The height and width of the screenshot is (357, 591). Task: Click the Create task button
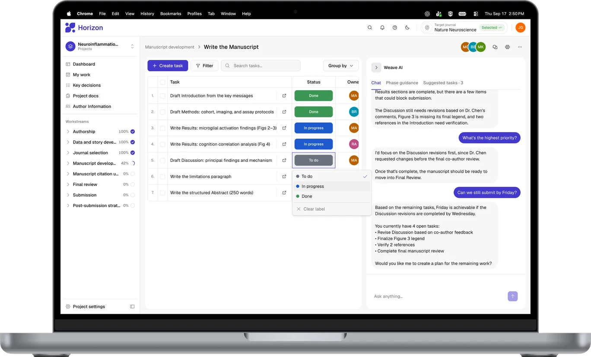168,66
